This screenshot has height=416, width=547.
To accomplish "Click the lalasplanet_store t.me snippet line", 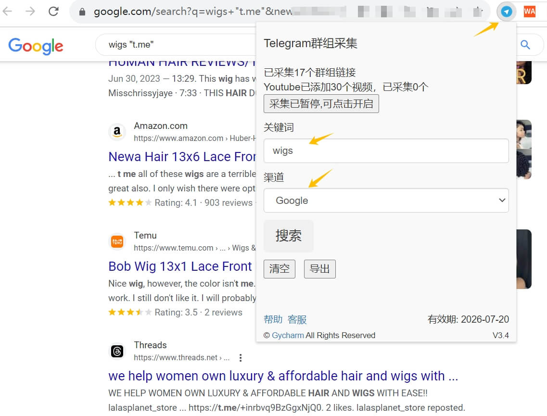I will pyautogui.click(x=287, y=408).
